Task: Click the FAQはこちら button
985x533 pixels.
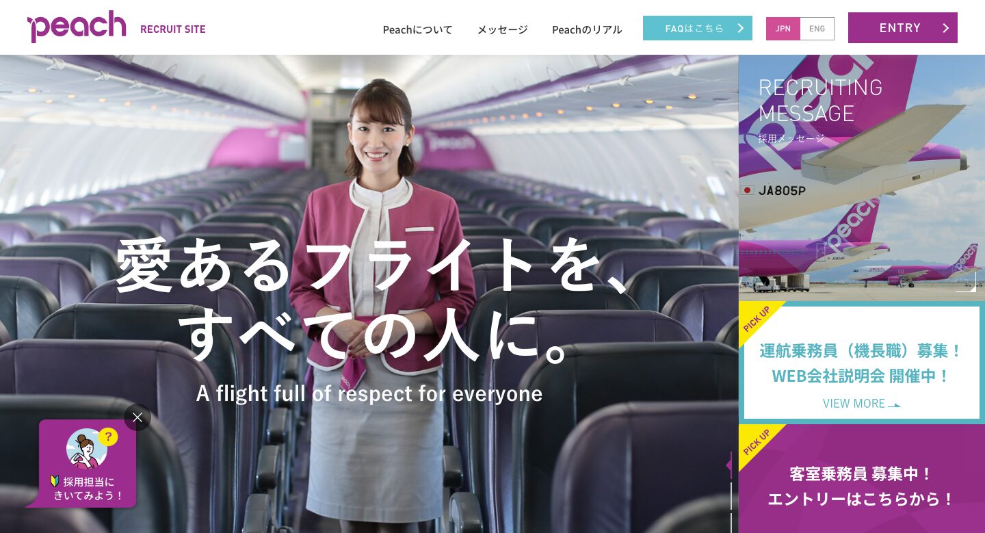Action: tap(698, 28)
